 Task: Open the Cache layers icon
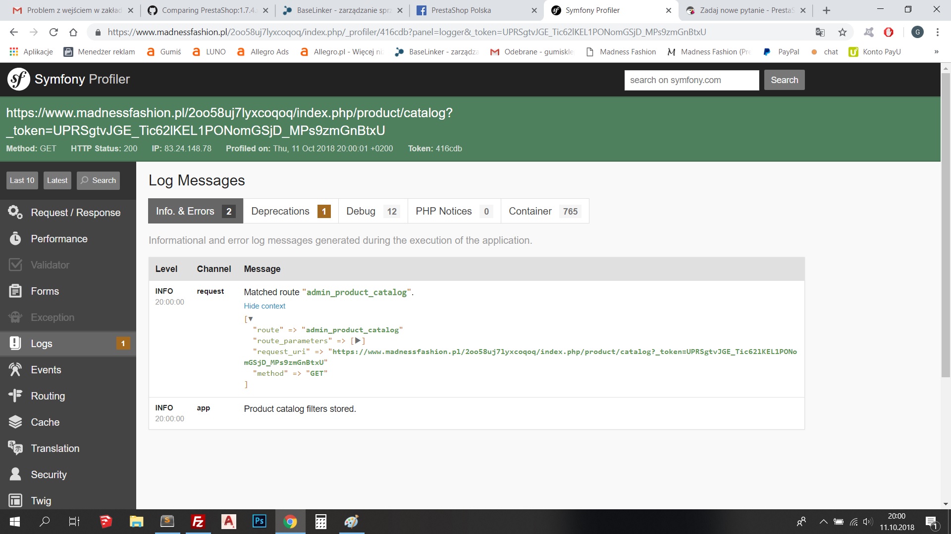tap(15, 422)
